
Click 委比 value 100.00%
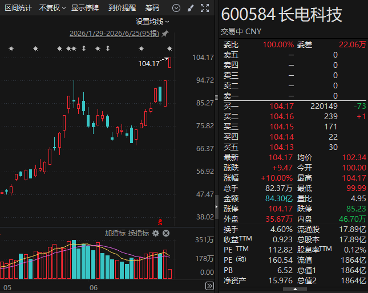(278, 44)
